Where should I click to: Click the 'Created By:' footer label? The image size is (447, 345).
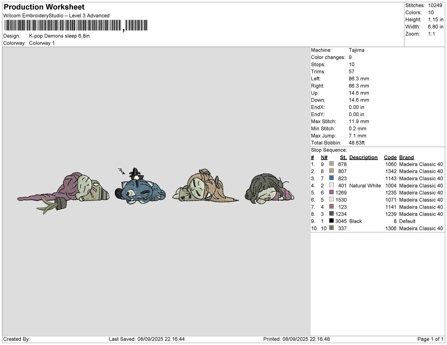pyautogui.click(x=16, y=339)
